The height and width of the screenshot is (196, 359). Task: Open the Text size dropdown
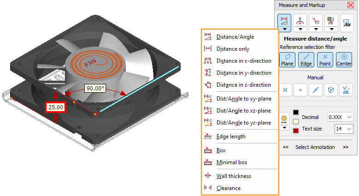pyautogui.click(x=343, y=129)
